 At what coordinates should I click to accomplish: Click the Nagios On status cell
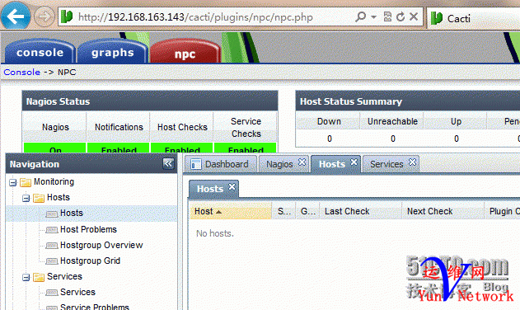(x=55, y=148)
